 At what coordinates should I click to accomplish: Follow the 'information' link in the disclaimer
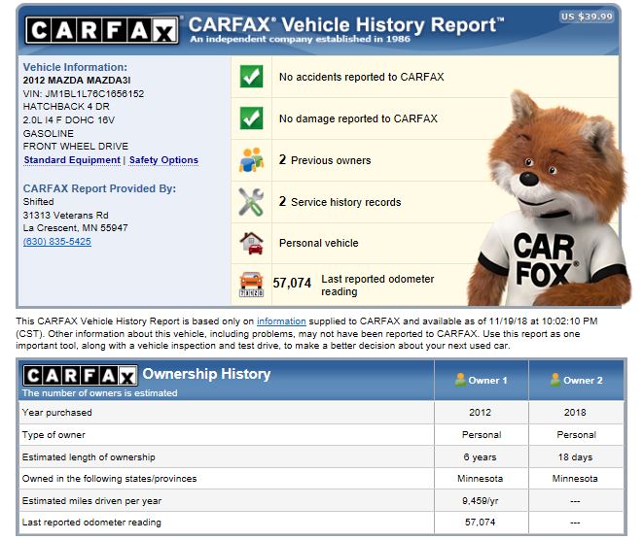pyautogui.click(x=281, y=321)
